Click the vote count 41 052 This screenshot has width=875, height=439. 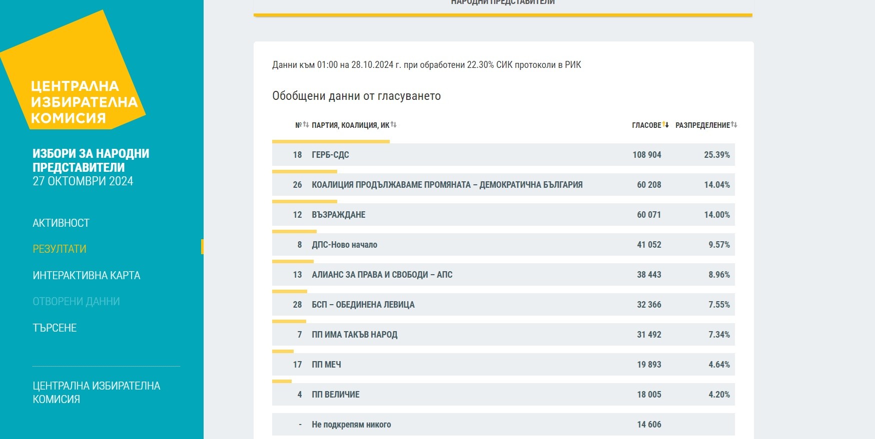(649, 245)
